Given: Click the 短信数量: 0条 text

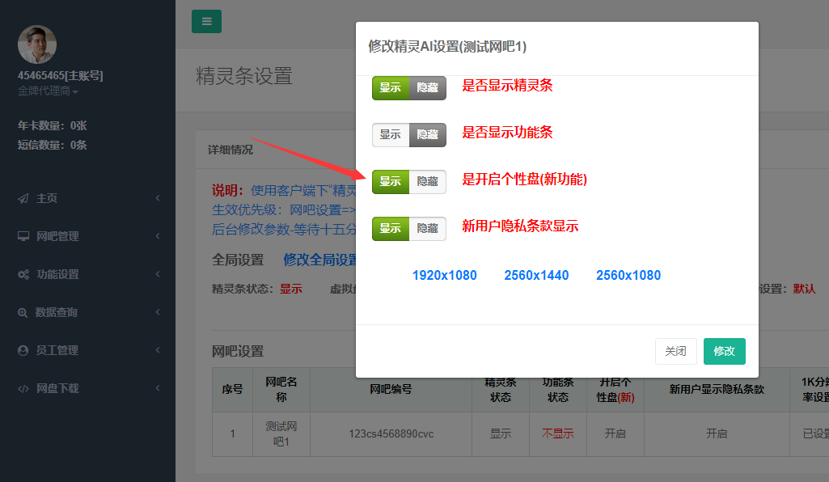Looking at the screenshot, I should (53, 145).
